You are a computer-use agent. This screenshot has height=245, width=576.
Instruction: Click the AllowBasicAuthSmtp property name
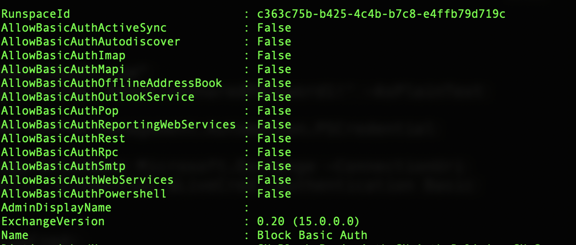63,166
